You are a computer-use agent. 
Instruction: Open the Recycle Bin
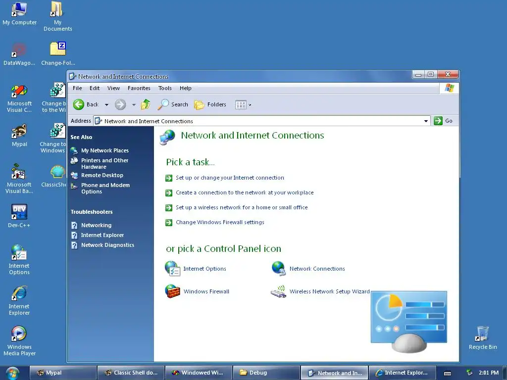[x=483, y=338]
